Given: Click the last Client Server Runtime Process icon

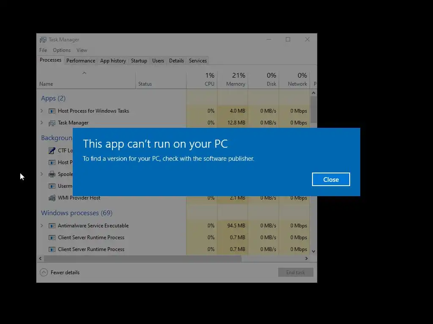Looking at the screenshot, I should [52, 249].
